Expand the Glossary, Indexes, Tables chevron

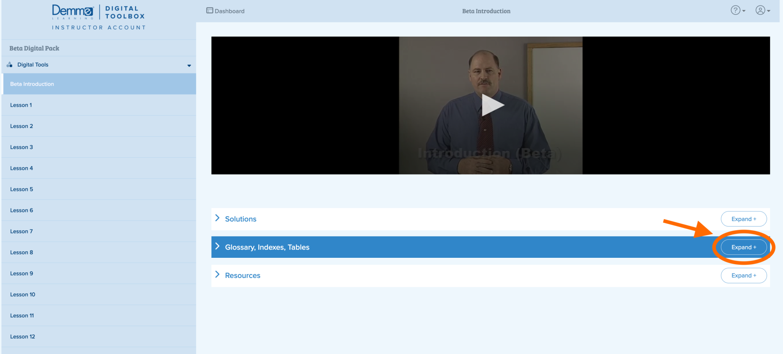coord(217,246)
